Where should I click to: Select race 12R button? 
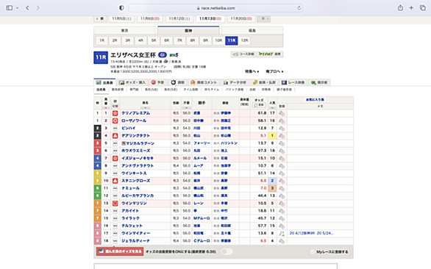[244, 40]
